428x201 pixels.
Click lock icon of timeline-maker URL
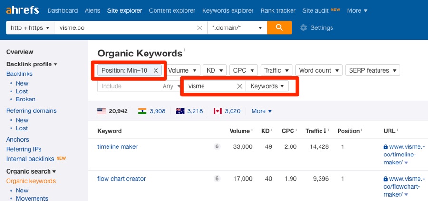tap(385, 147)
